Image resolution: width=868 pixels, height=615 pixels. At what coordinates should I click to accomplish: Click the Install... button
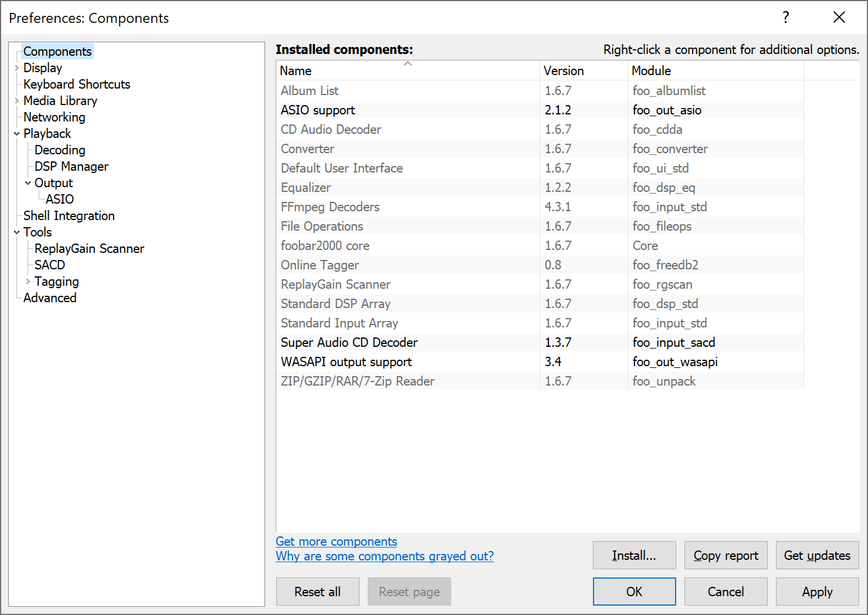[634, 555]
